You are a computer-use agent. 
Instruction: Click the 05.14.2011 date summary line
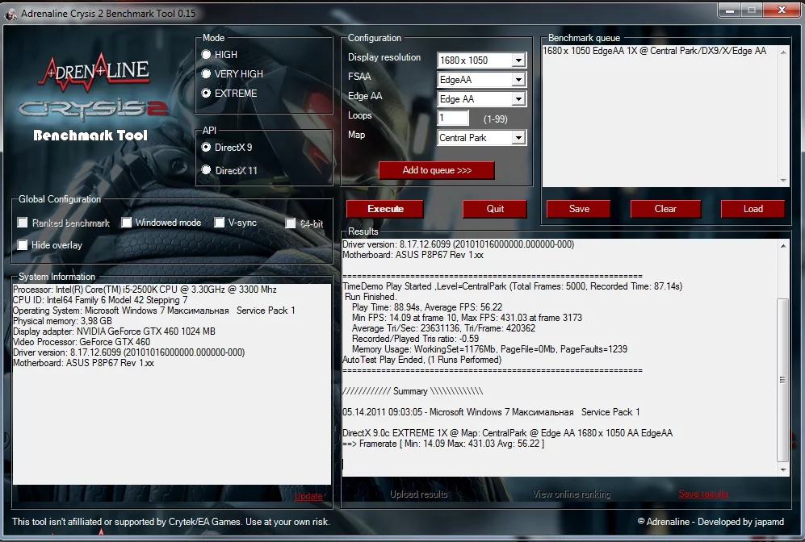pos(492,412)
